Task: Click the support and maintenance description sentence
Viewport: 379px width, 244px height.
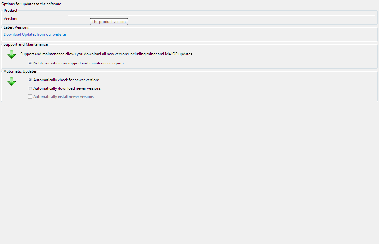Action: 106,54
